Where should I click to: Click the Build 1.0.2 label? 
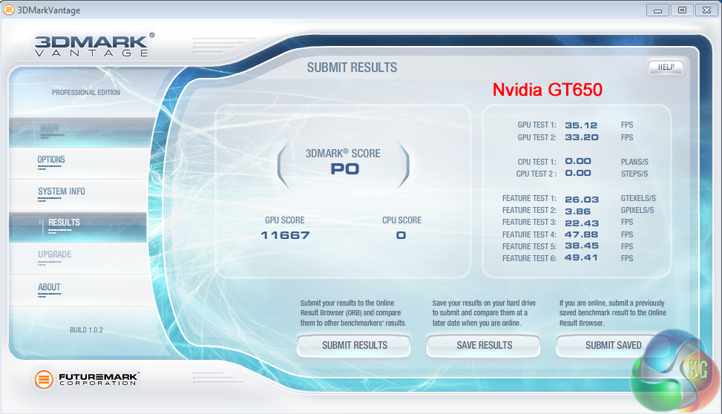coord(86,329)
